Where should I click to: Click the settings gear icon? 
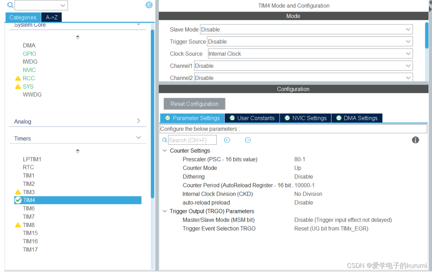coord(149,5)
